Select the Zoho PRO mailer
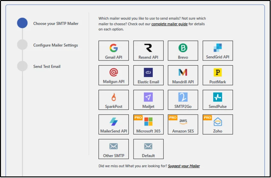271x178 pixels. (x=218, y=124)
